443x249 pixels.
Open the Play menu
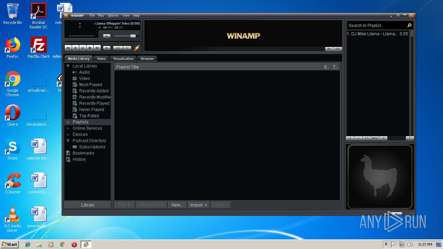(x=101, y=16)
